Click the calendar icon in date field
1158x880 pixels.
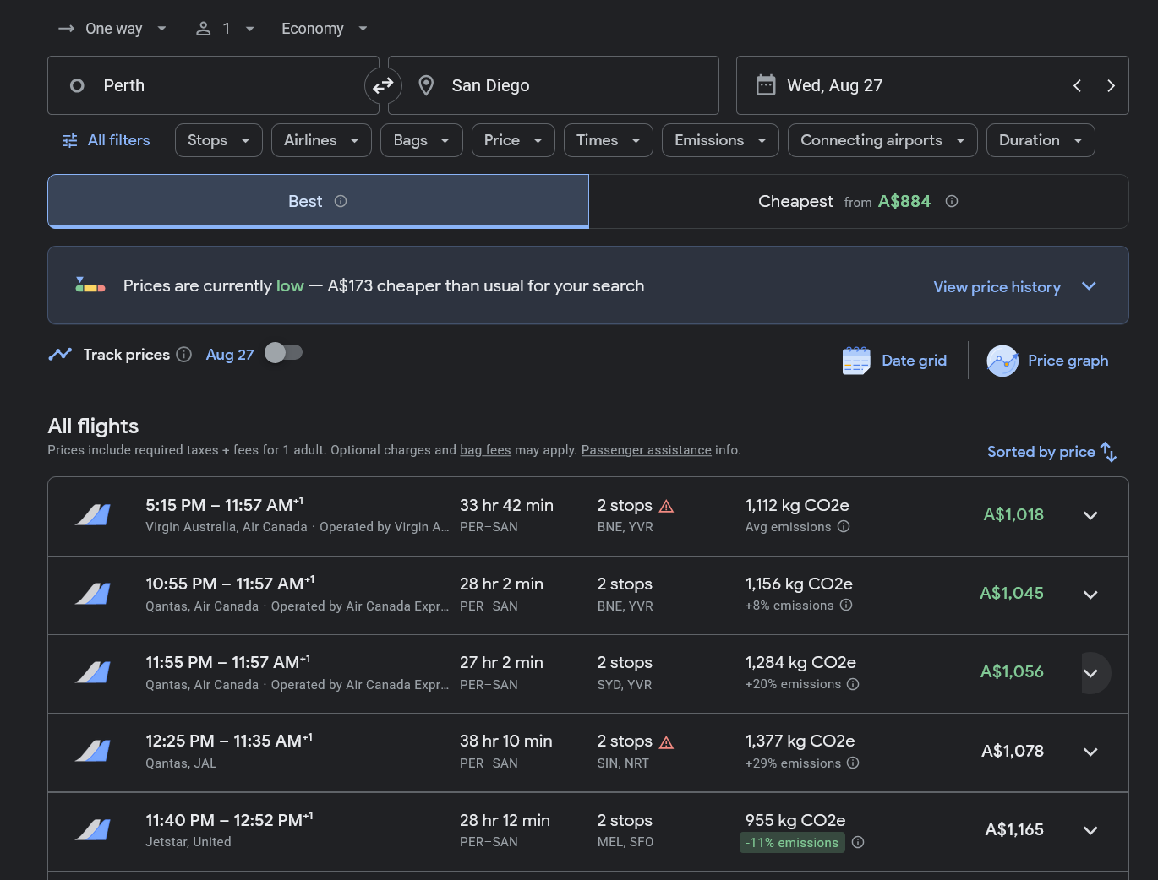[766, 85]
